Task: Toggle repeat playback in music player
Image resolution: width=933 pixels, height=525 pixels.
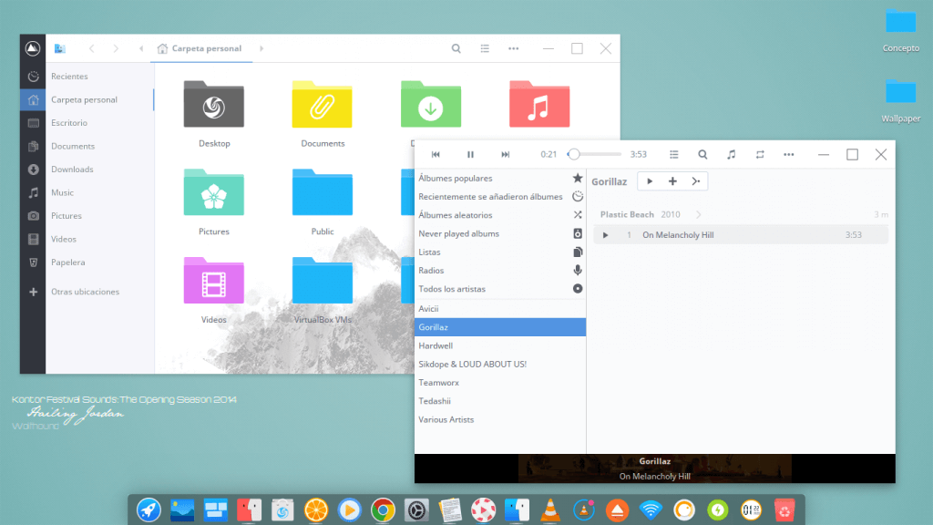Action: pyautogui.click(x=760, y=155)
